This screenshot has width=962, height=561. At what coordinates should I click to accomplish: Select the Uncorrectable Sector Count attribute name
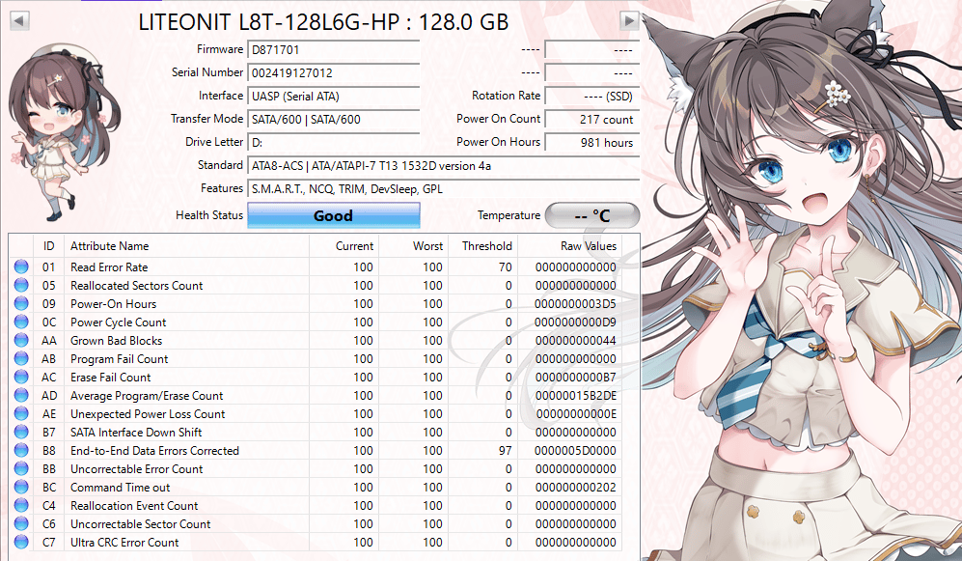141,524
